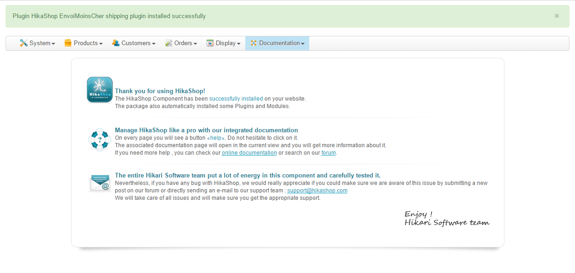Image resolution: width=575 pixels, height=273 pixels.
Task: Open the Products menu label
Action: (85, 43)
